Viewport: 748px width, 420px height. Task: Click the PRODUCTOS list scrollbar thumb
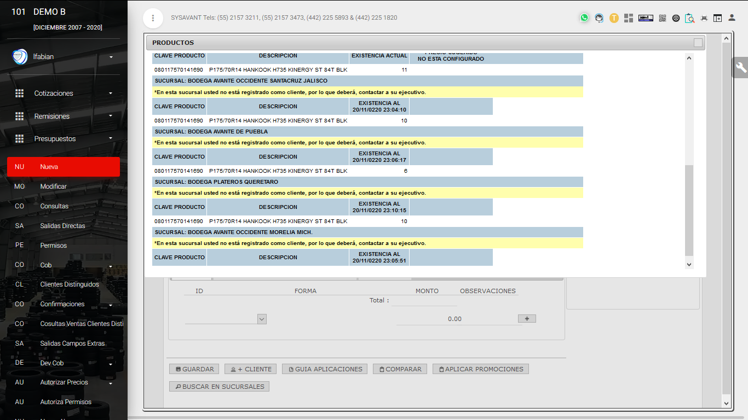pos(689,211)
